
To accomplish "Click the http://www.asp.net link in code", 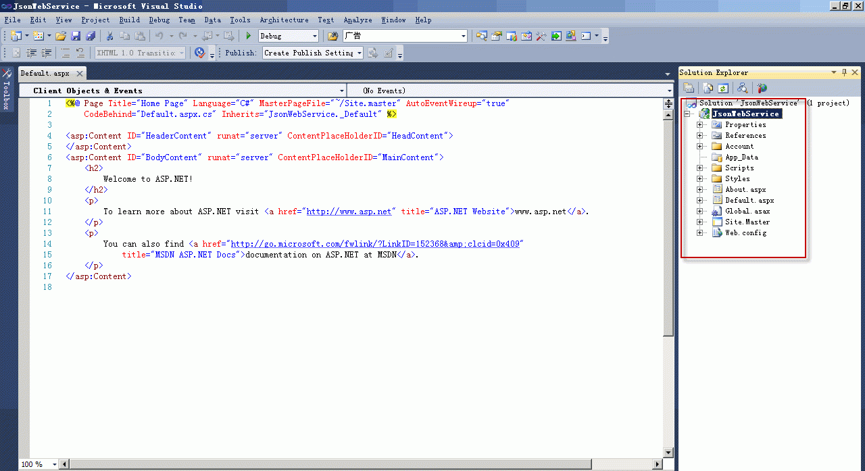I will 349,211.
